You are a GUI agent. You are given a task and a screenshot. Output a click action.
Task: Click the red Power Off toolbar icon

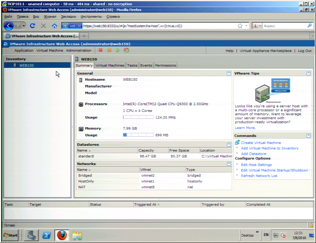100,50
